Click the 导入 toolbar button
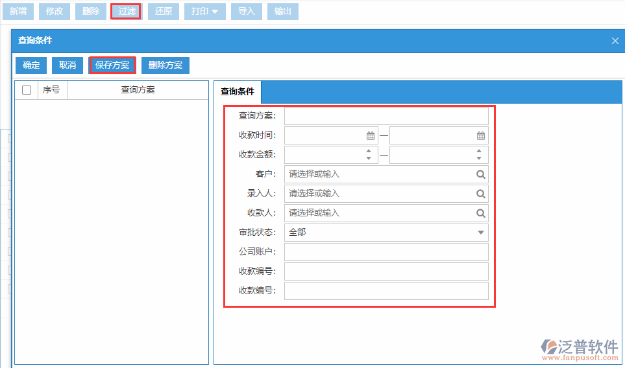Image resolution: width=625 pixels, height=368 pixels. [247, 12]
